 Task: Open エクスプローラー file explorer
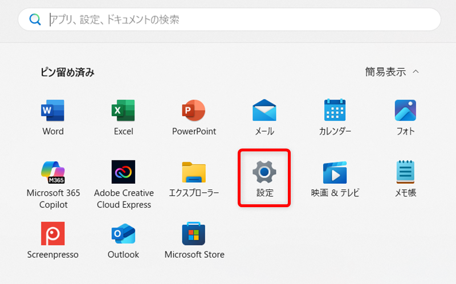pyautogui.click(x=194, y=172)
